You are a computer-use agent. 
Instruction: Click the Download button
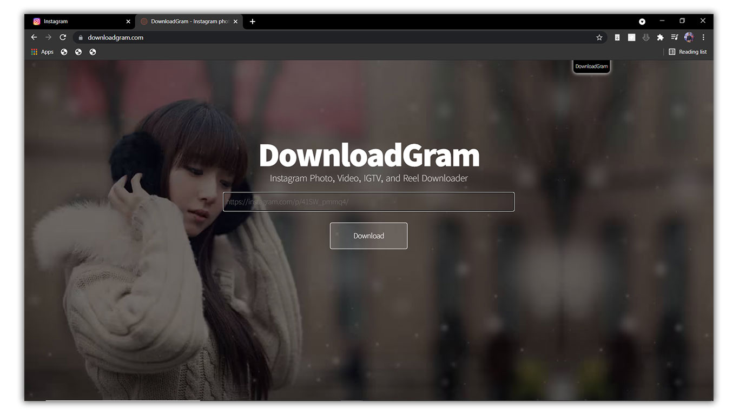pos(368,236)
